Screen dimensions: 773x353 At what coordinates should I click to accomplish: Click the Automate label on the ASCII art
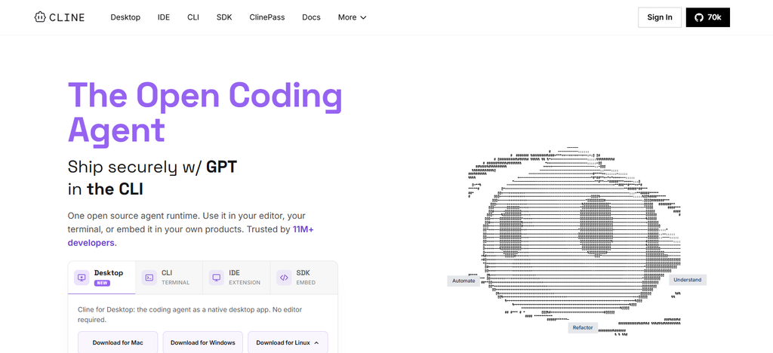[463, 281]
